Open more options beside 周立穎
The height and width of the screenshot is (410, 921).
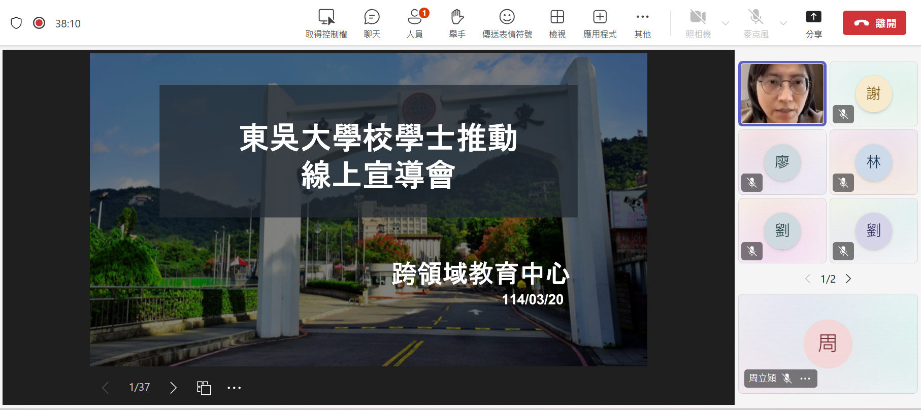pyautogui.click(x=805, y=379)
